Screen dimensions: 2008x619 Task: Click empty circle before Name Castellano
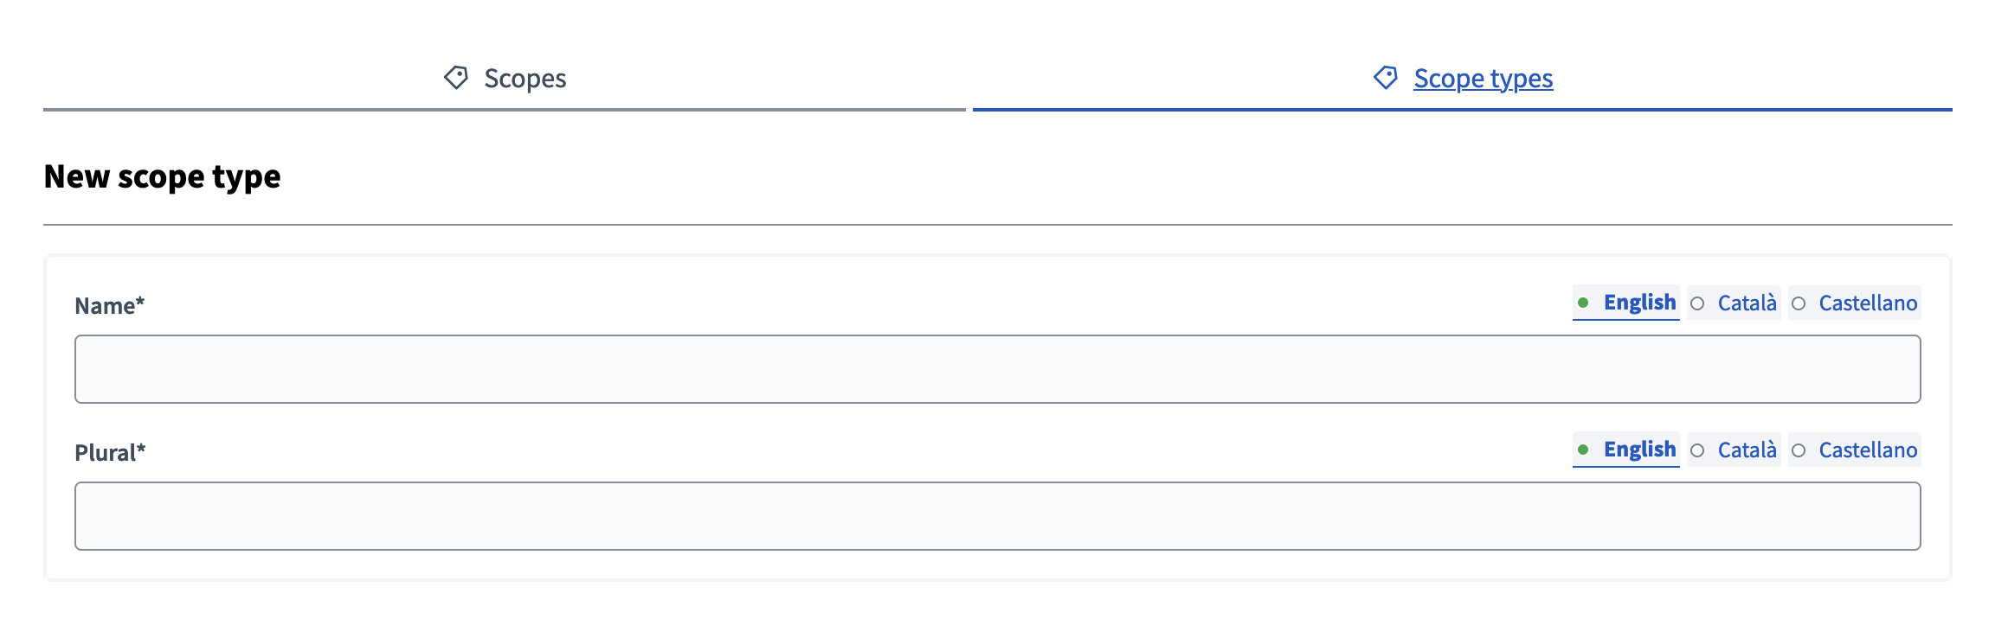(1799, 303)
